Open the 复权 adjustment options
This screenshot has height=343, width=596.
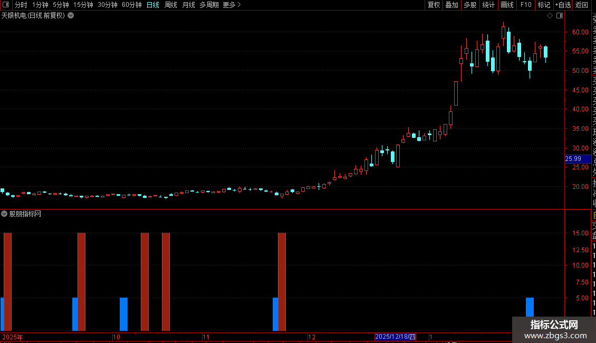(434, 5)
